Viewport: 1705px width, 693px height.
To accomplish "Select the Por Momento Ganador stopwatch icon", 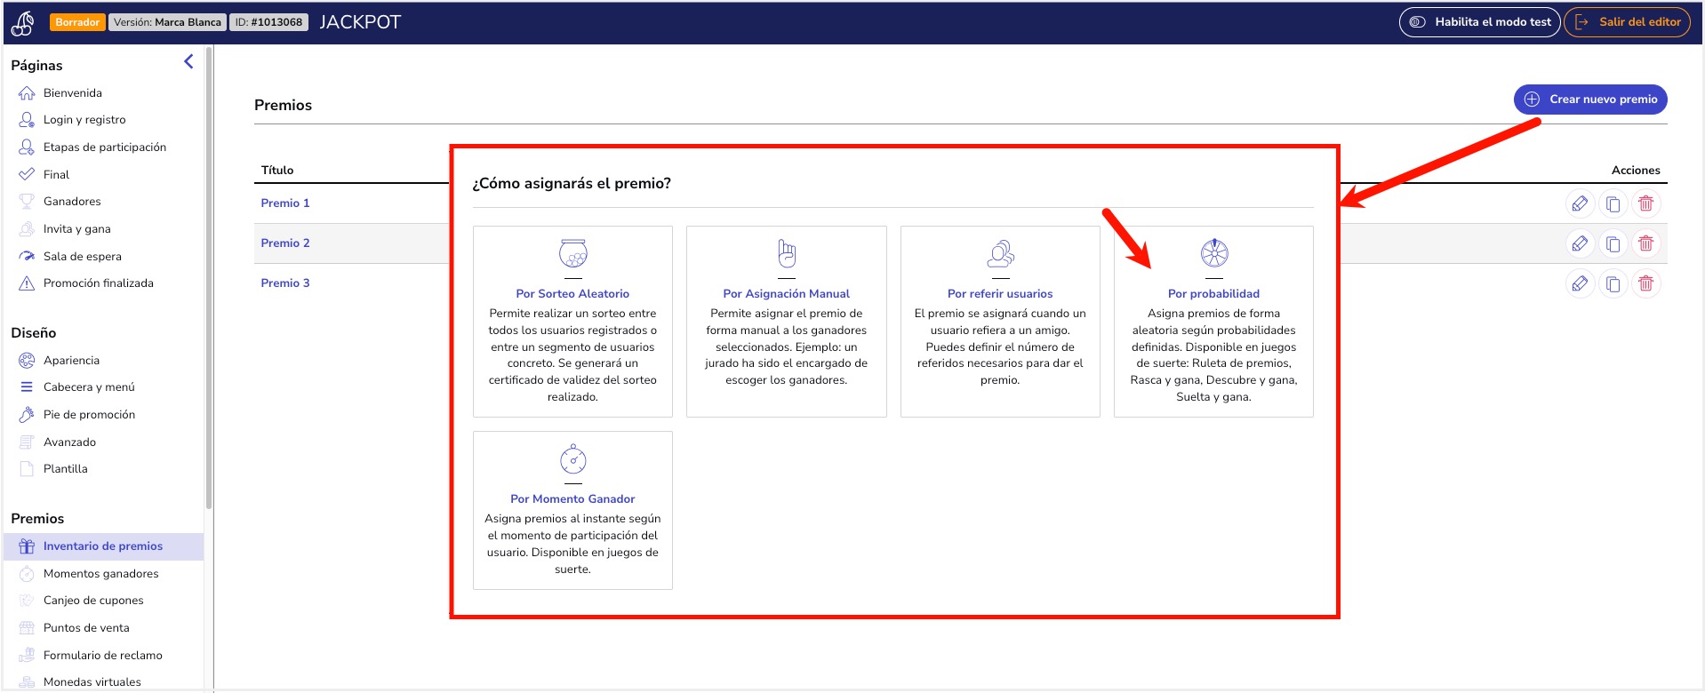I will 573,458.
